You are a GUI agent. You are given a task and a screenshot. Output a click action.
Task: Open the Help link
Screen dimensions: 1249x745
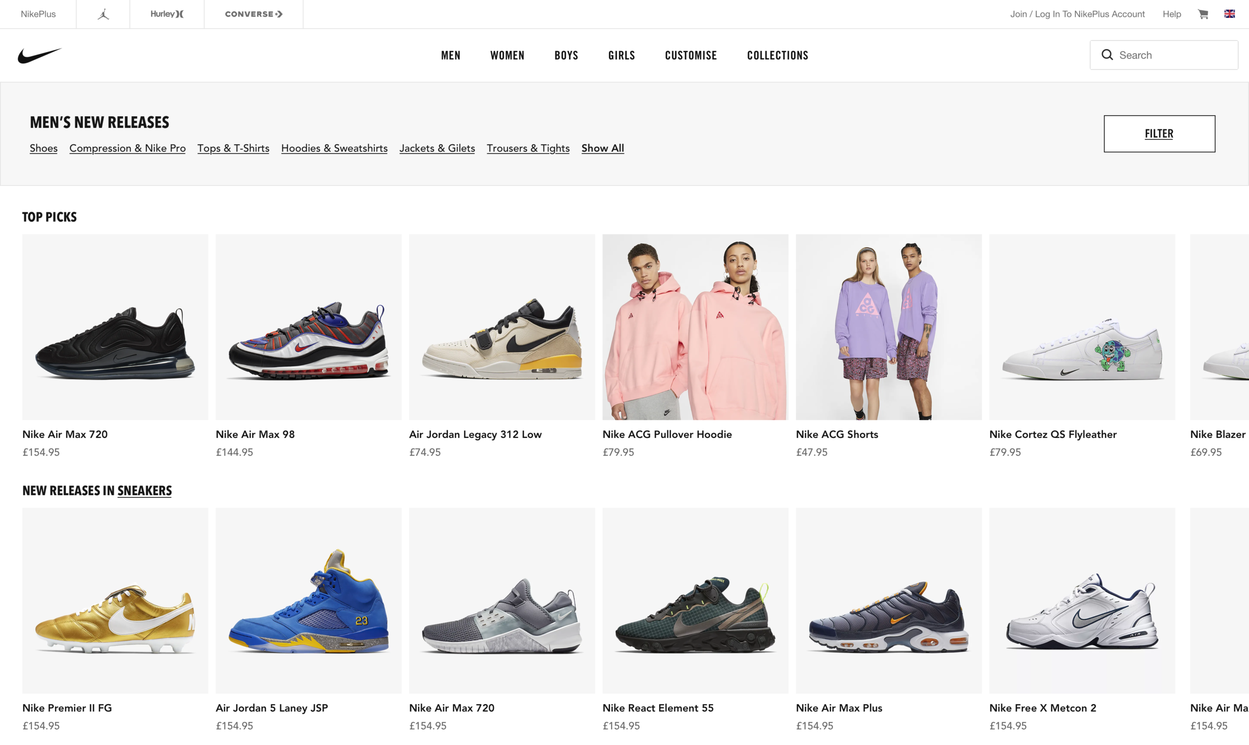pos(1172,14)
